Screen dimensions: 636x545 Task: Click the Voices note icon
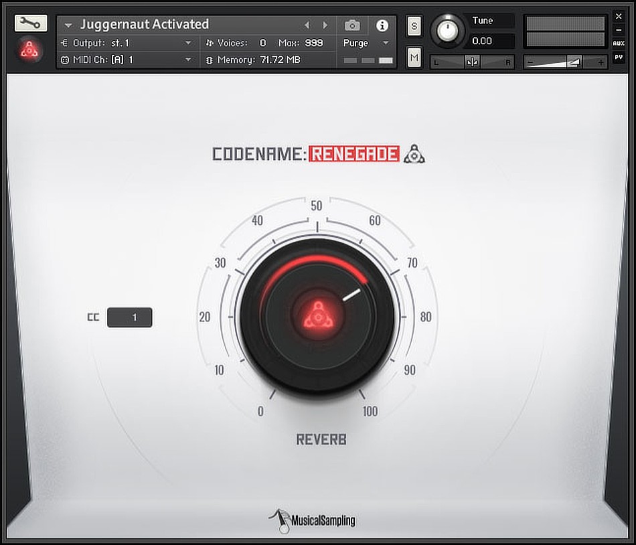210,43
